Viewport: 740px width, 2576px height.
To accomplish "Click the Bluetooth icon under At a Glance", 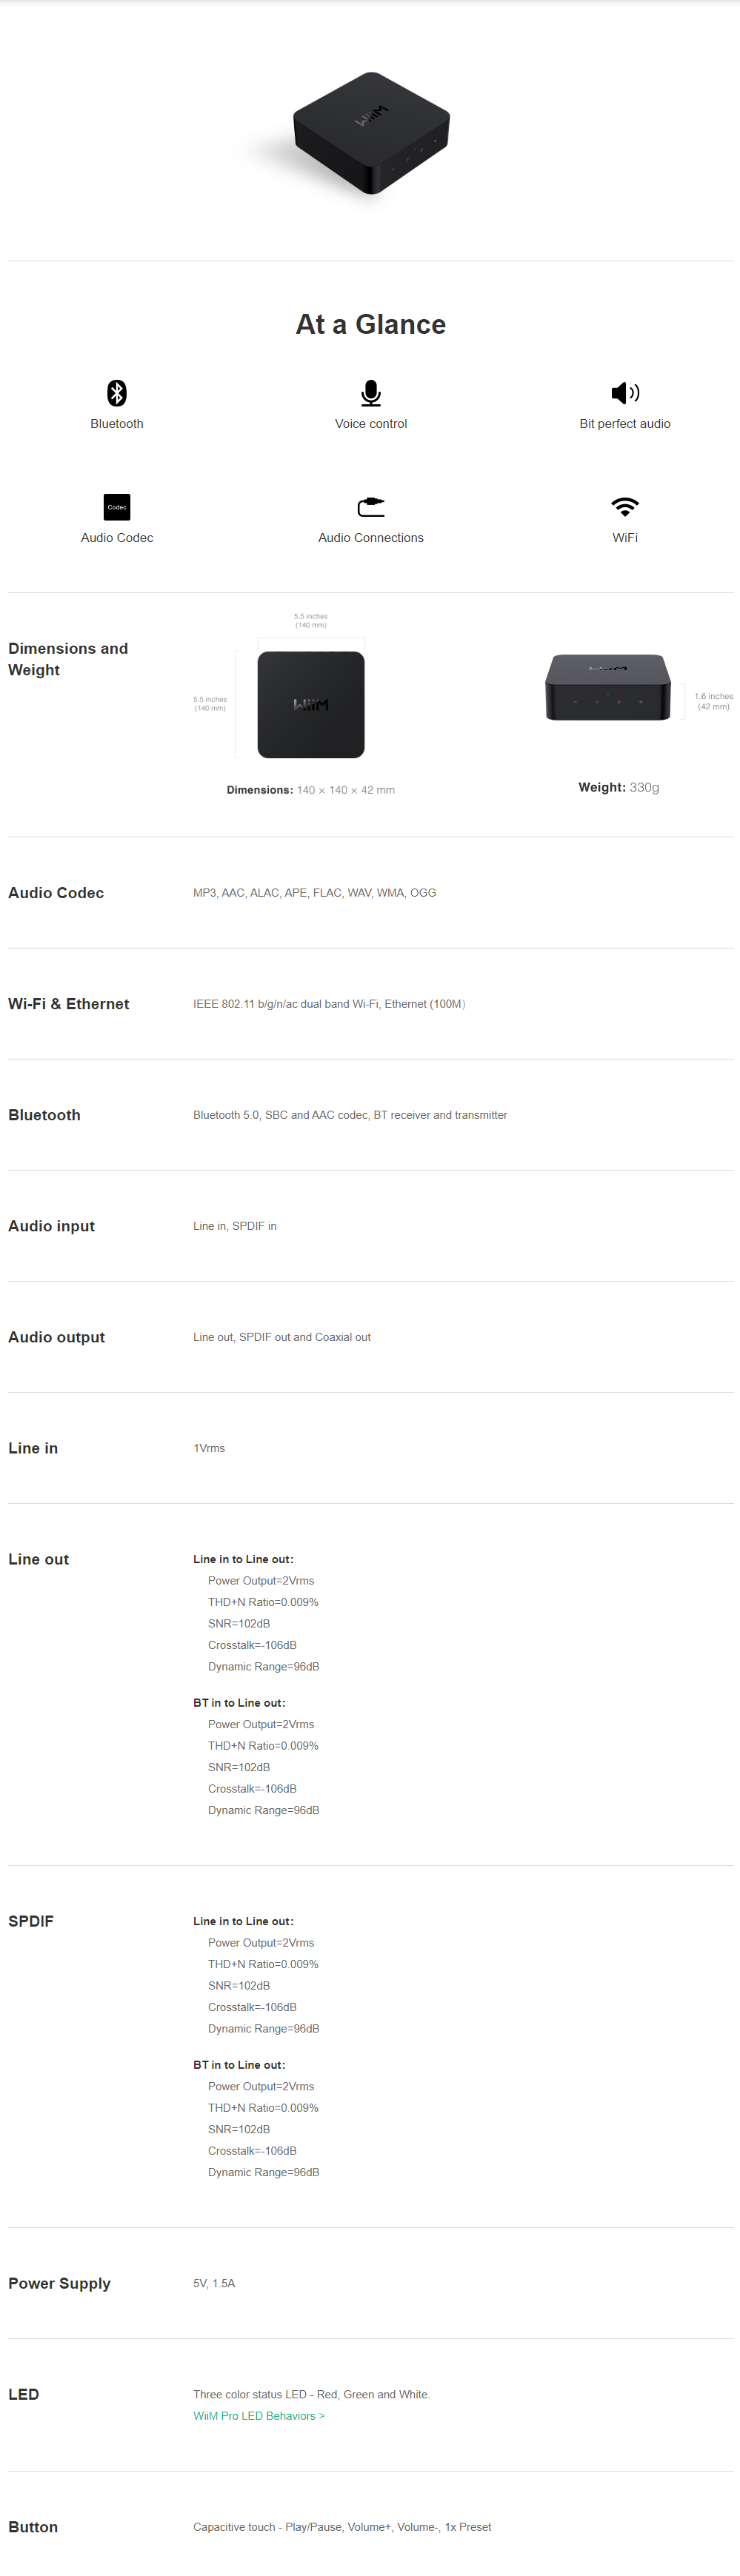I will pyautogui.click(x=117, y=392).
